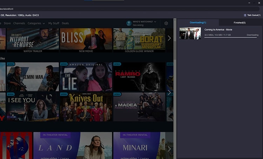Select The Lie Amazon Original tile
The image size is (263, 159).
[x=86, y=77]
